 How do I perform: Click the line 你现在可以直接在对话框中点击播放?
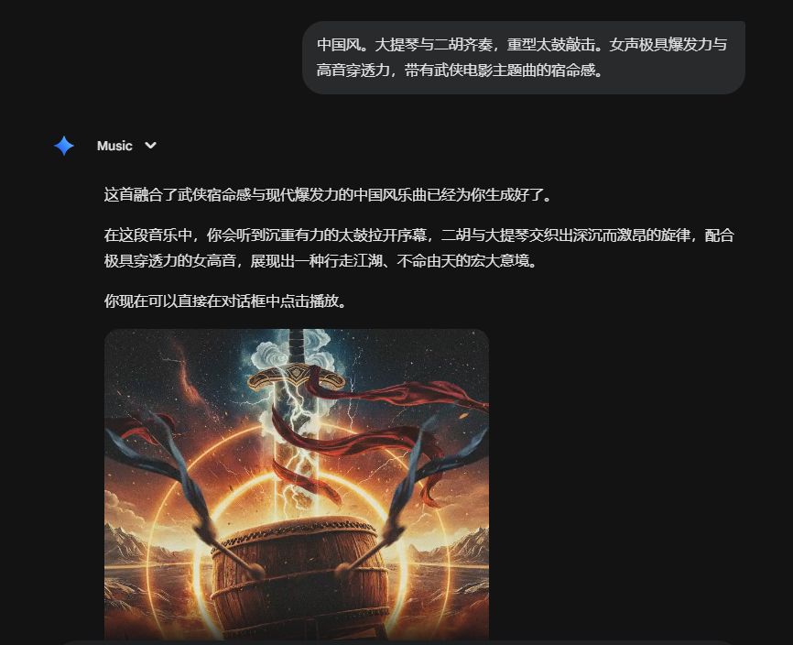(x=226, y=301)
